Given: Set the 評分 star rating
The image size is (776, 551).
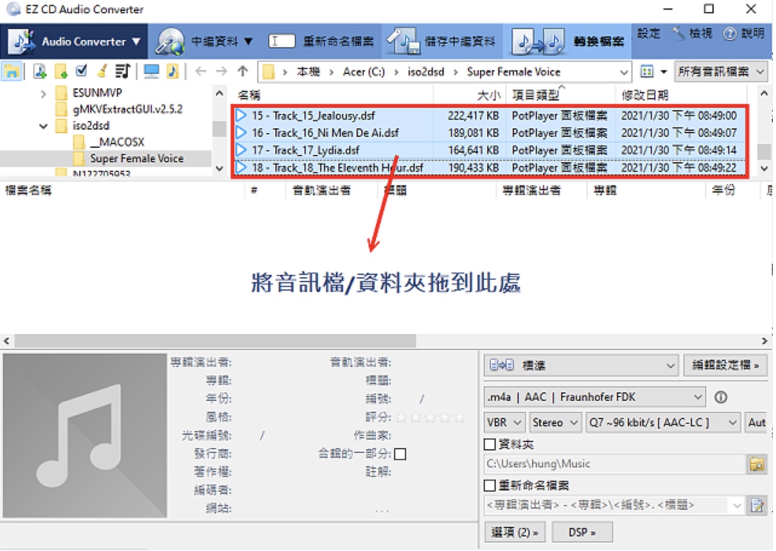Looking at the screenshot, I should [x=430, y=417].
